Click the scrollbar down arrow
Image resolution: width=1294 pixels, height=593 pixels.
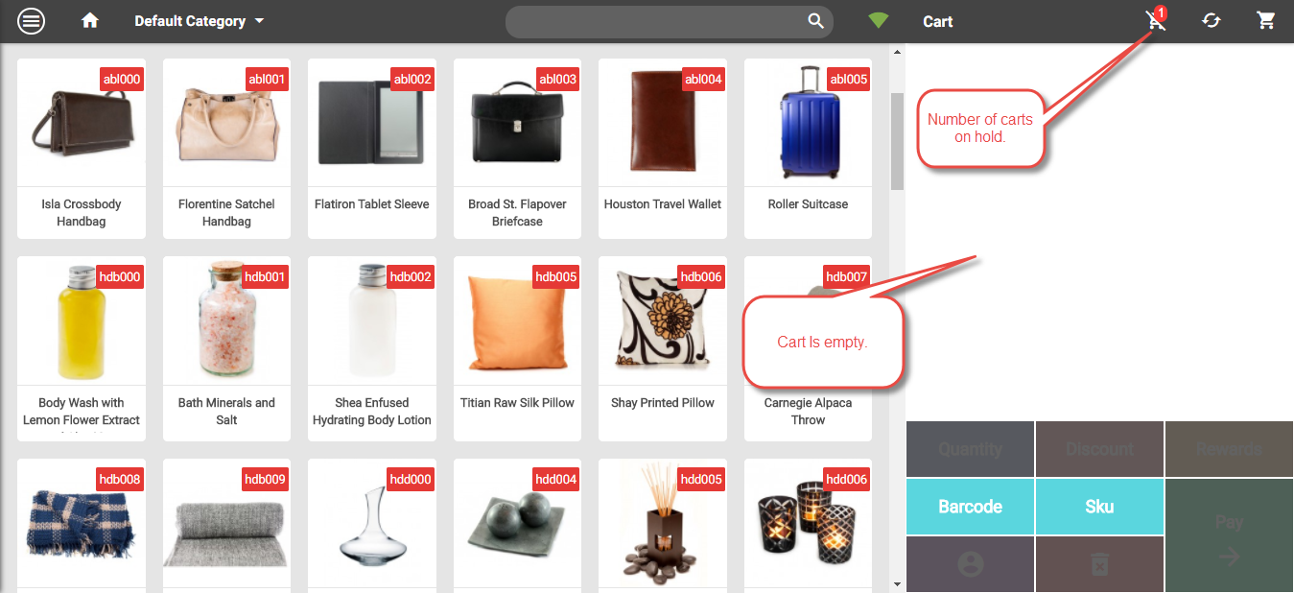897,583
